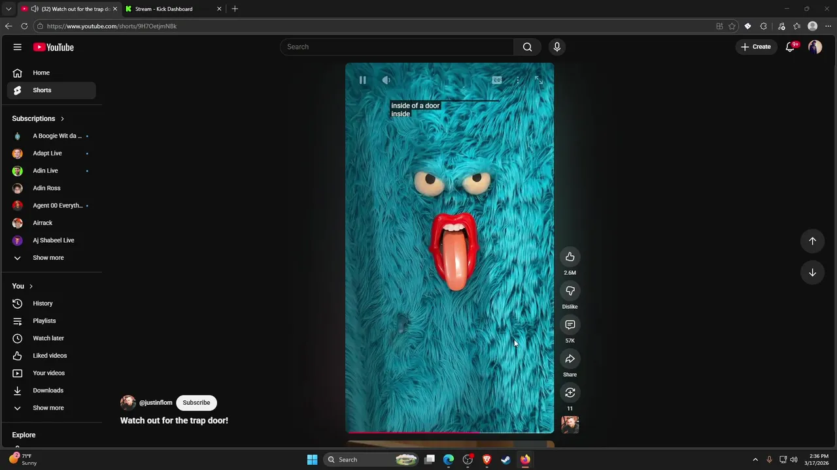Viewport: 837px width, 470px height.
Task: Mute the YouTube tab's audio icon
Action: 35,9
